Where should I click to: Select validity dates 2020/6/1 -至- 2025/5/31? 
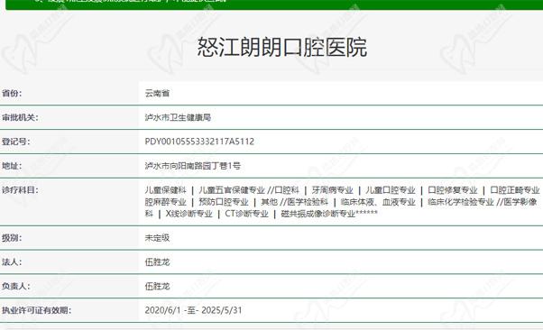(193, 310)
